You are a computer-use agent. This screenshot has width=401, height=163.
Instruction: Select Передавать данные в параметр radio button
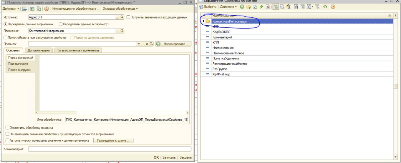(x=60, y=24)
